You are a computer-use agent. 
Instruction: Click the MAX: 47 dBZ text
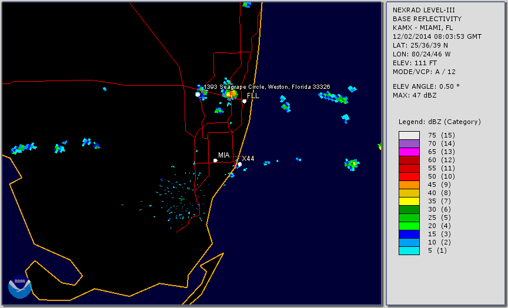tap(415, 95)
